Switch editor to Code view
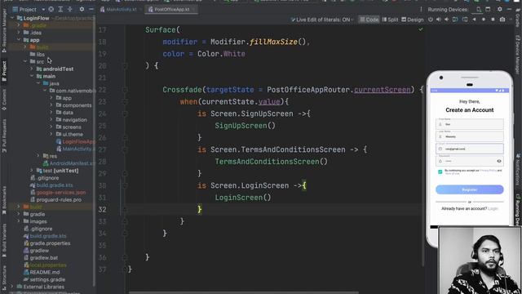The image size is (522, 294). pos(369,20)
